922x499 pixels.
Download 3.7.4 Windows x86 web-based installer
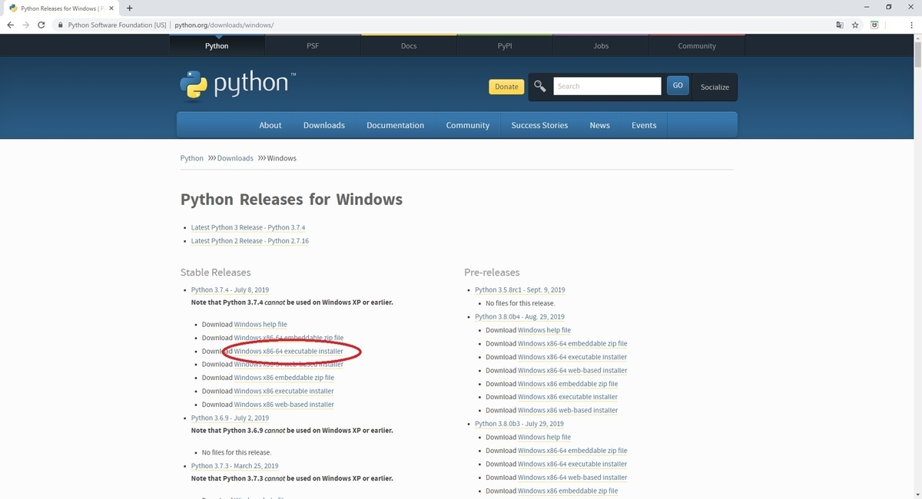point(284,405)
